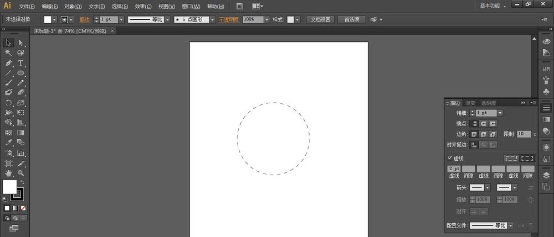Expand the 配置文件 profile dropdown in panel

tap(510, 225)
